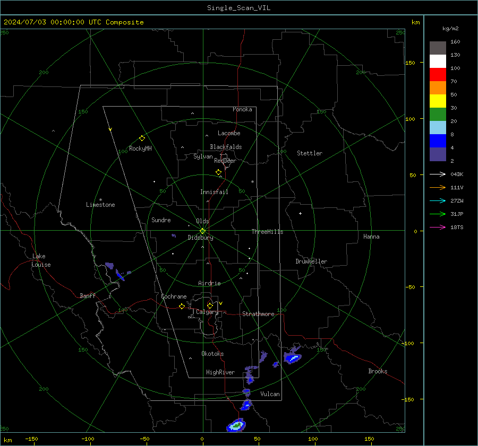Click the magenta 18TS arrow legend icon
Screen dimensions: 478x446
438,227
